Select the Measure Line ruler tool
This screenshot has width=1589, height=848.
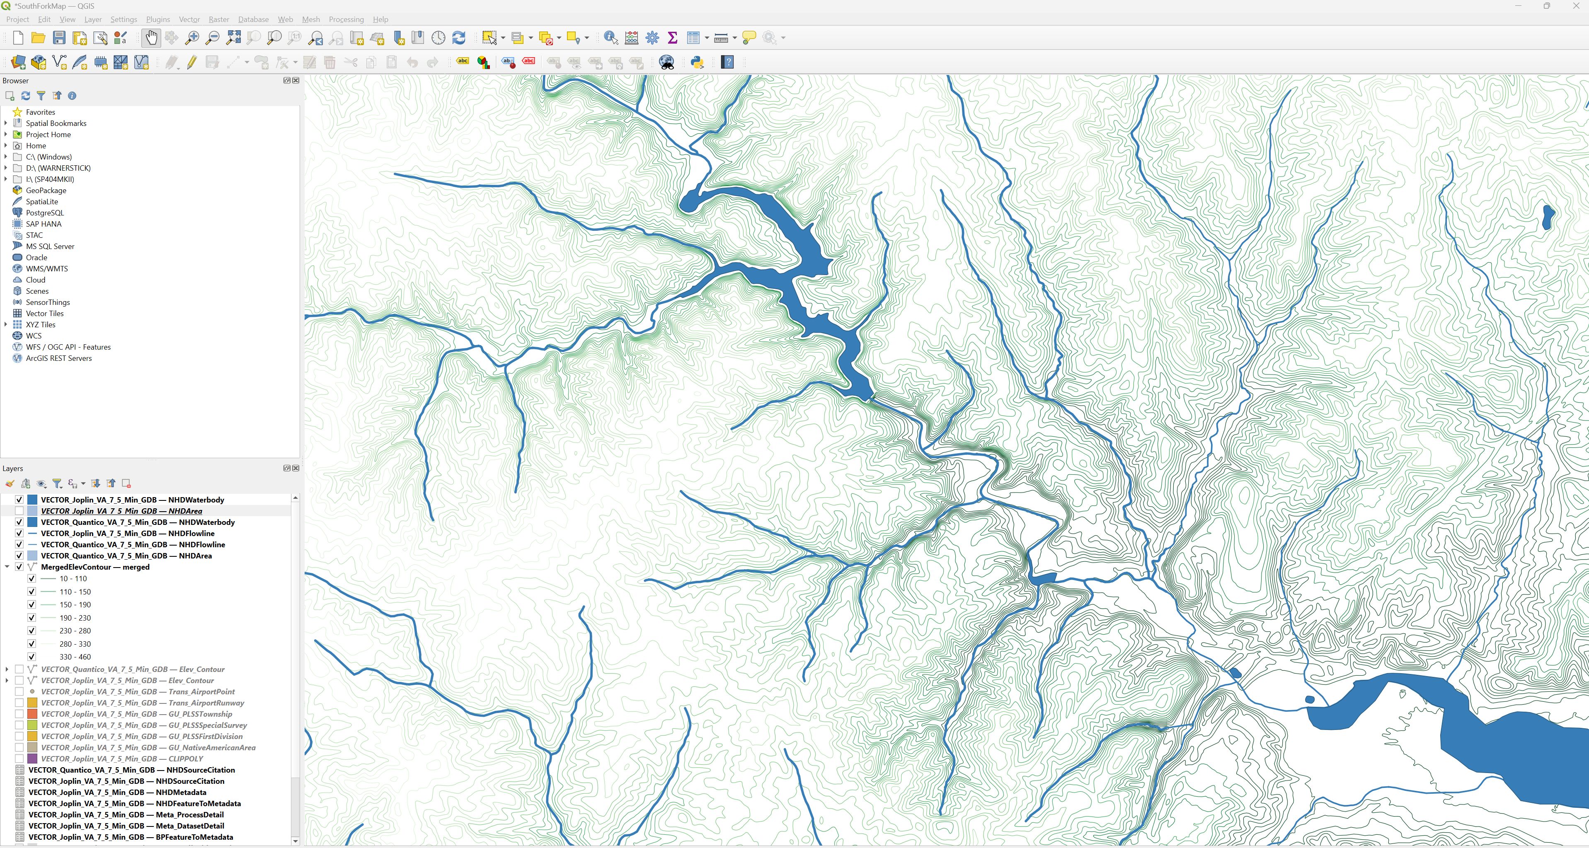720,38
